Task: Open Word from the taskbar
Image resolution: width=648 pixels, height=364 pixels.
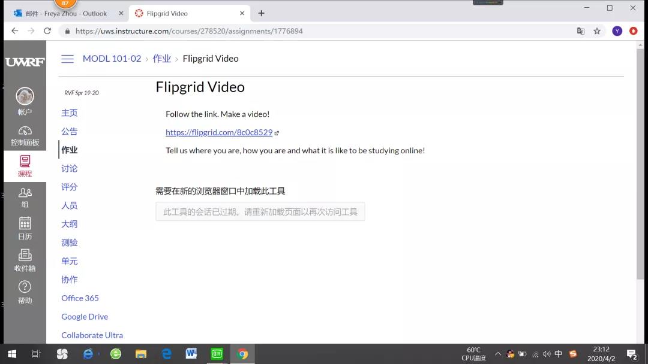Action: pyautogui.click(x=191, y=354)
